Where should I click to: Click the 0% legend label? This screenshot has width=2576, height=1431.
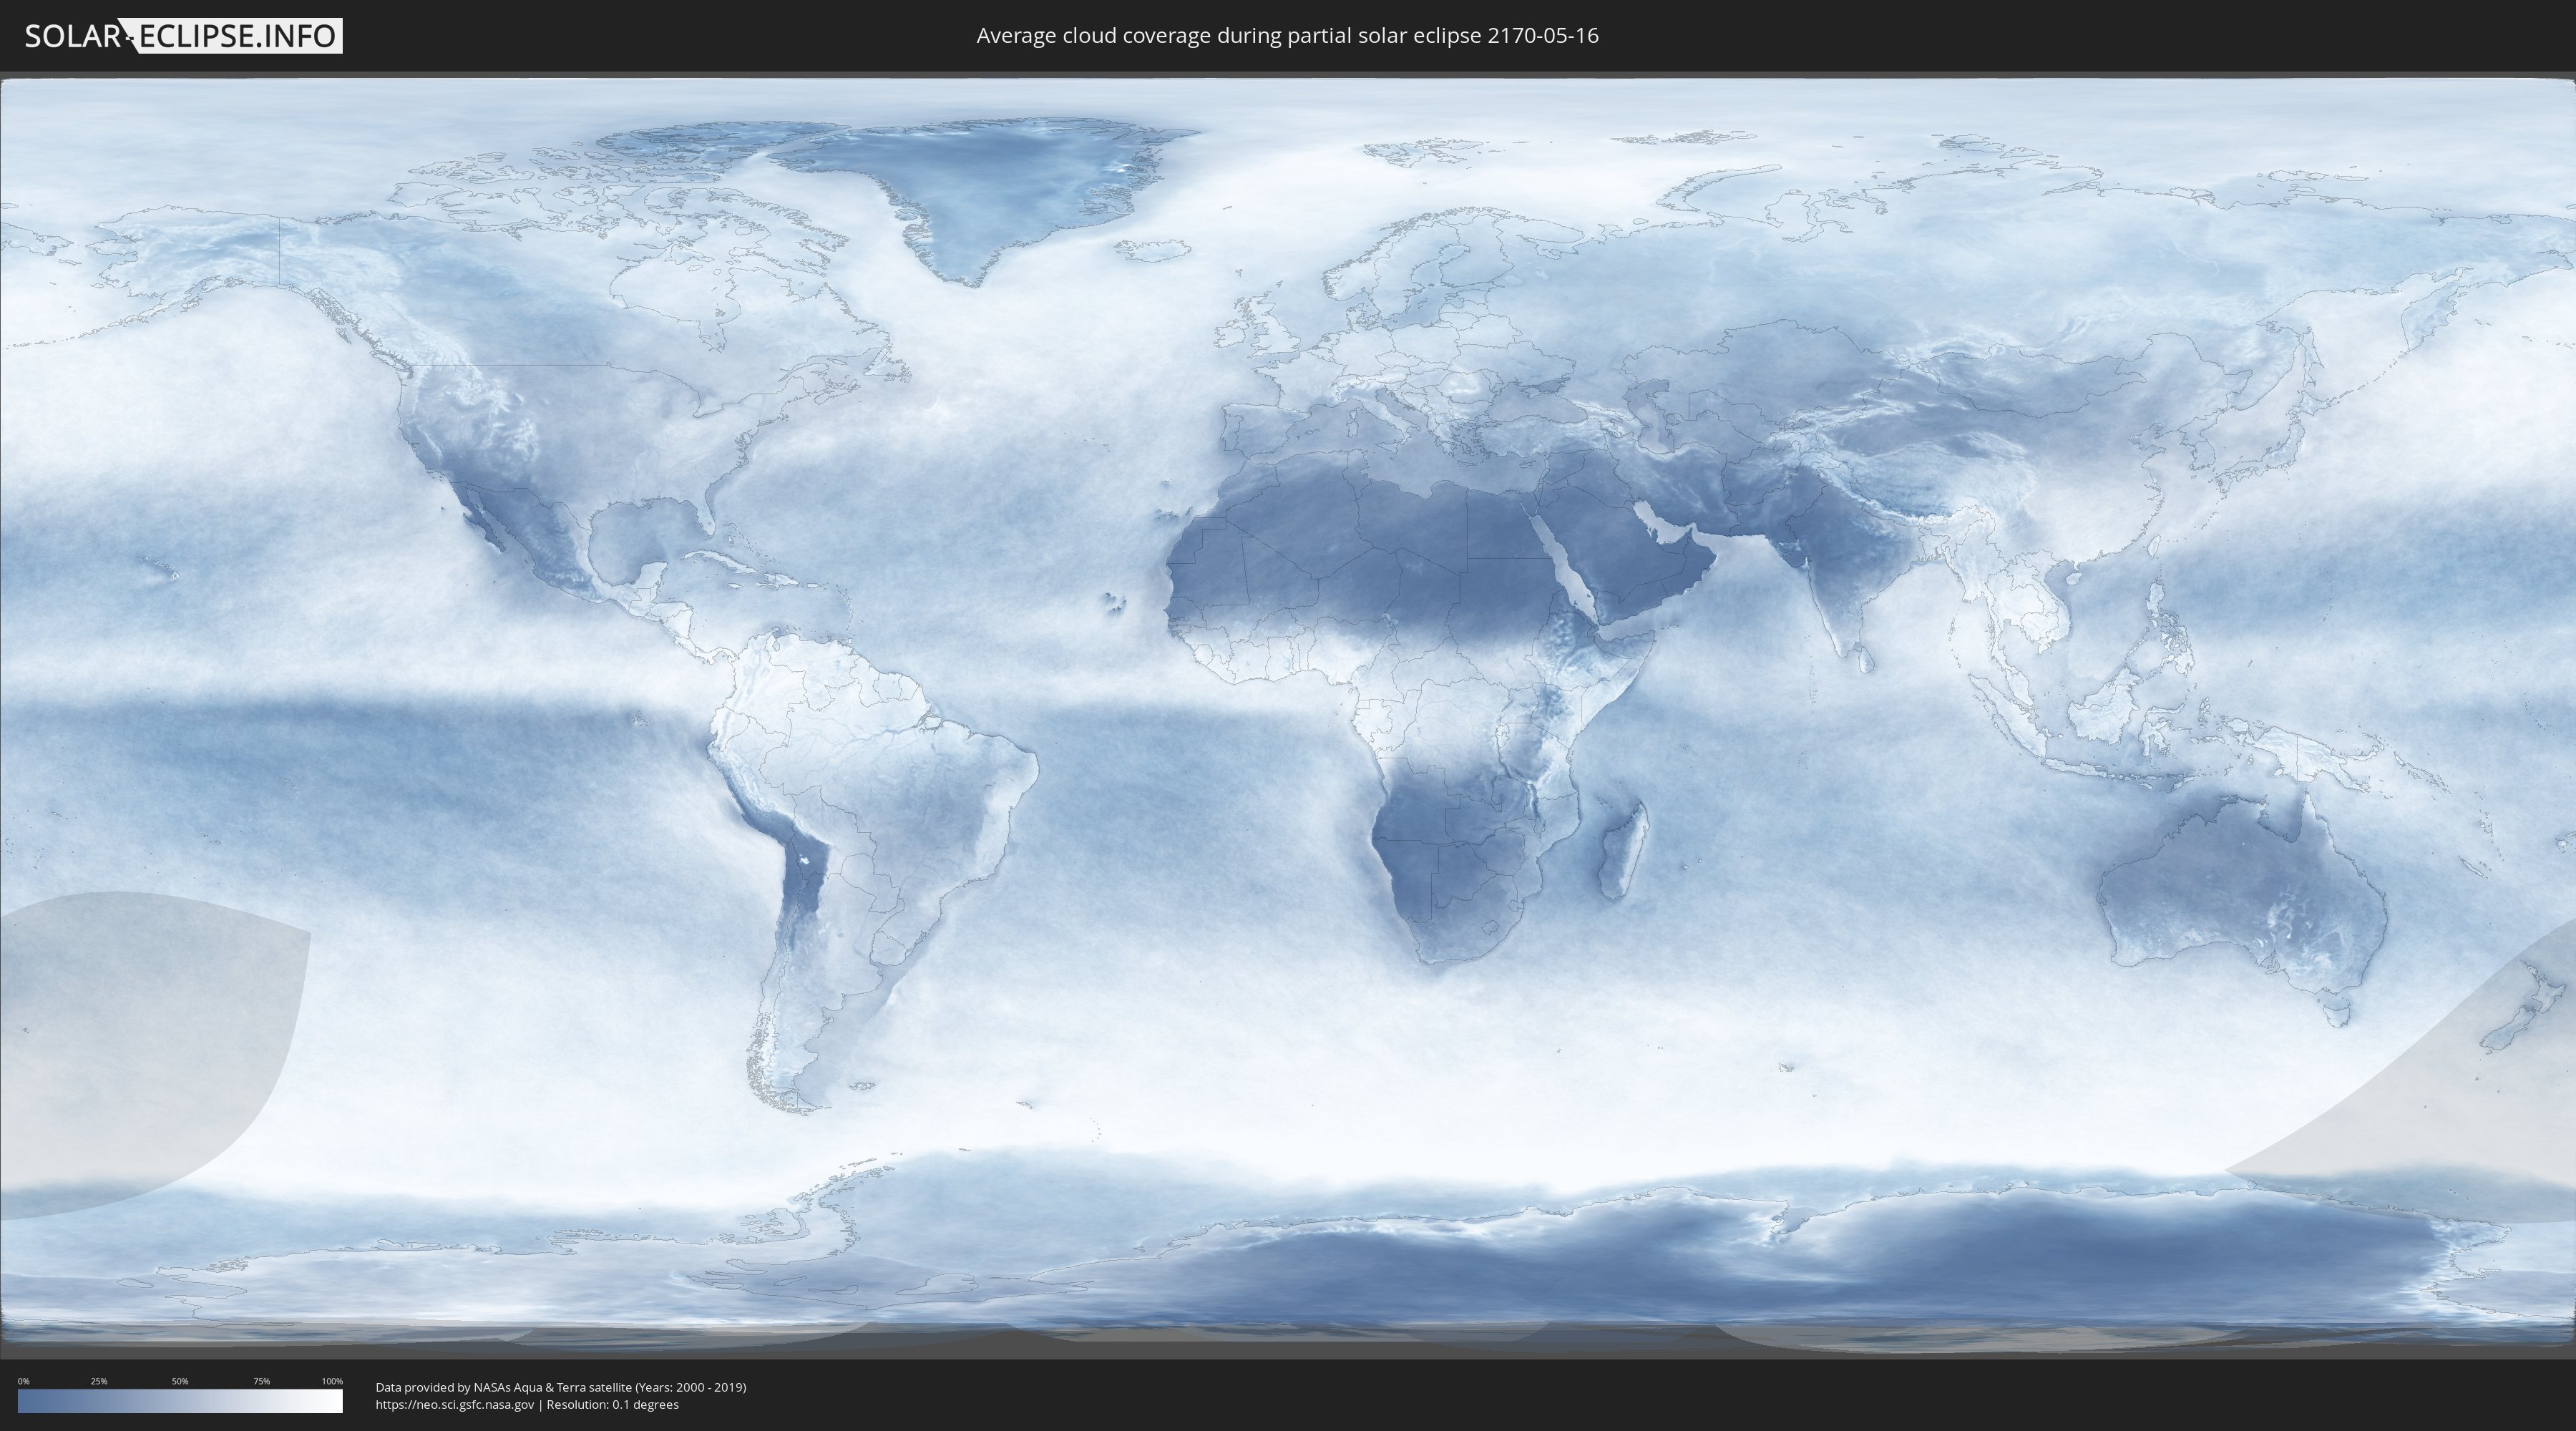[x=24, y=1381]
